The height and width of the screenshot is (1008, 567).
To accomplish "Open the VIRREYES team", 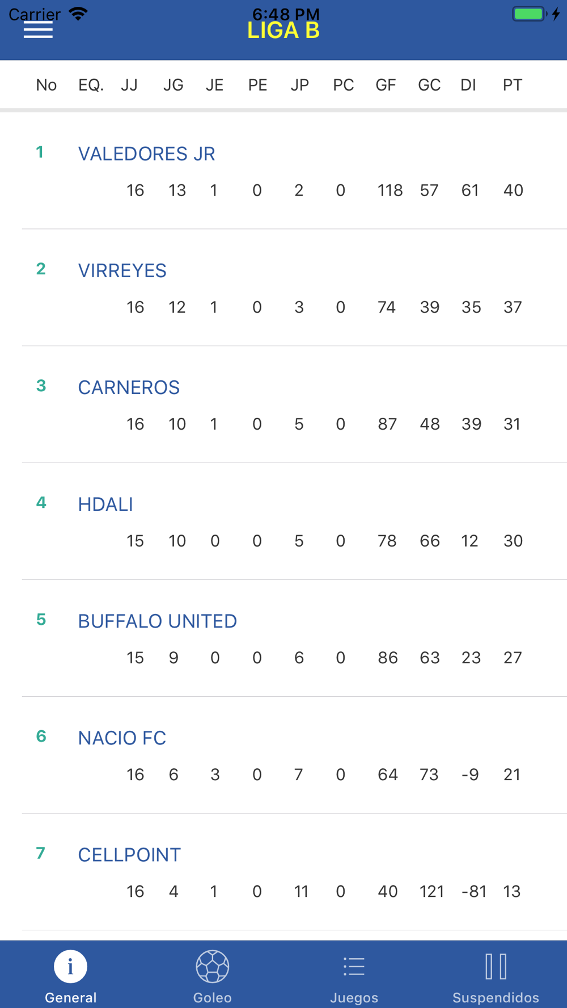I will tap(122, 270).
